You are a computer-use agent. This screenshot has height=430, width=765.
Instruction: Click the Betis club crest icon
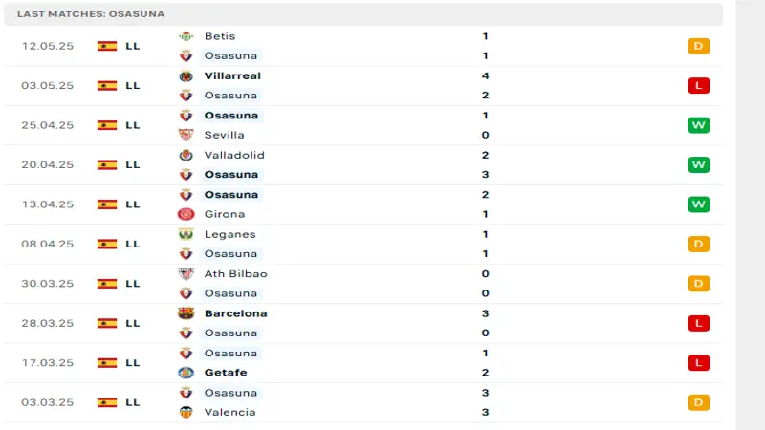186,36
